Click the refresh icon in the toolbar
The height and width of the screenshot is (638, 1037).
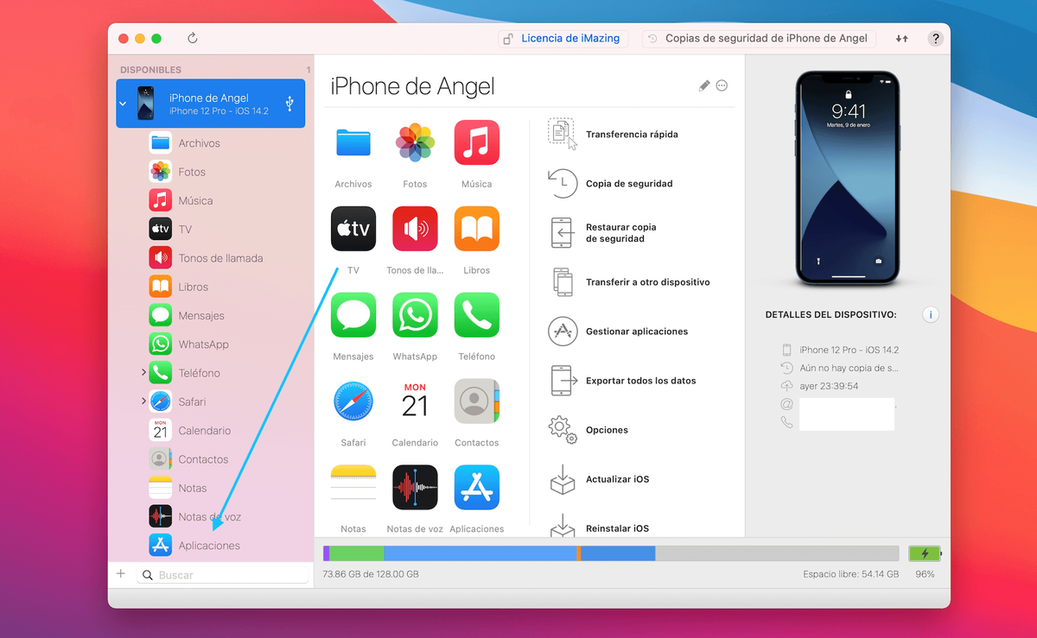coord(192,38)
